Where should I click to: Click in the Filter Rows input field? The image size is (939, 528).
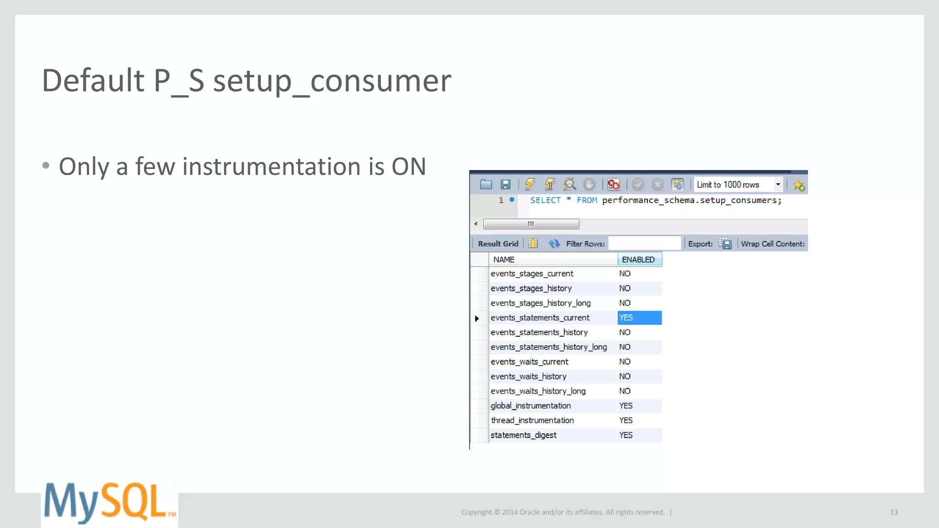[x=644, y=244]
